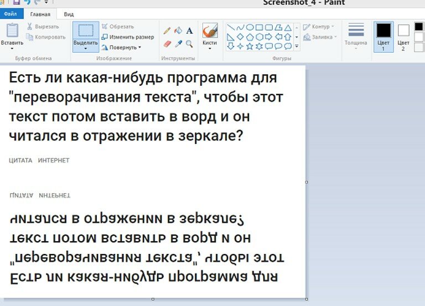Select the black swatch in the palette
Image resolution: width=425 pixels, height=306 pixels.
(418, 26)
